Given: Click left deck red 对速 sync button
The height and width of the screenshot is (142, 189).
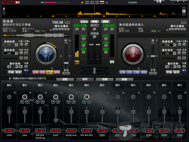Looking at the screenshot, I should 57,72.
